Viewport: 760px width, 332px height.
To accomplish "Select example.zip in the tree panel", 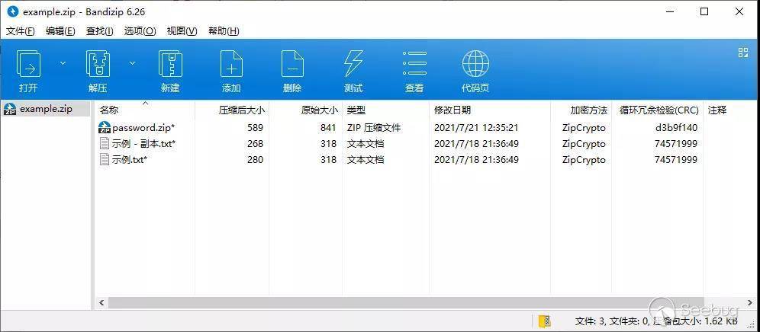I will click(x=45, y=109).
